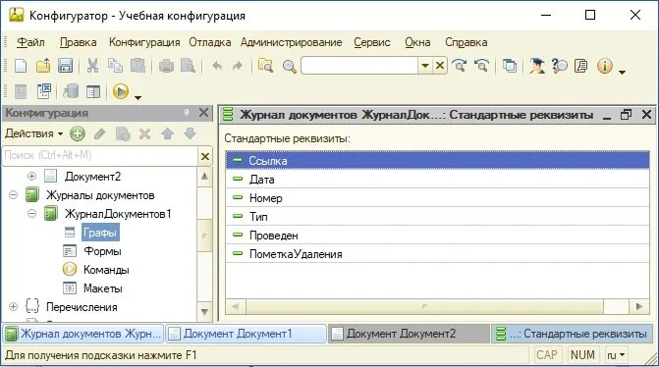Move item down with the down arrow icon

[191, 134]
